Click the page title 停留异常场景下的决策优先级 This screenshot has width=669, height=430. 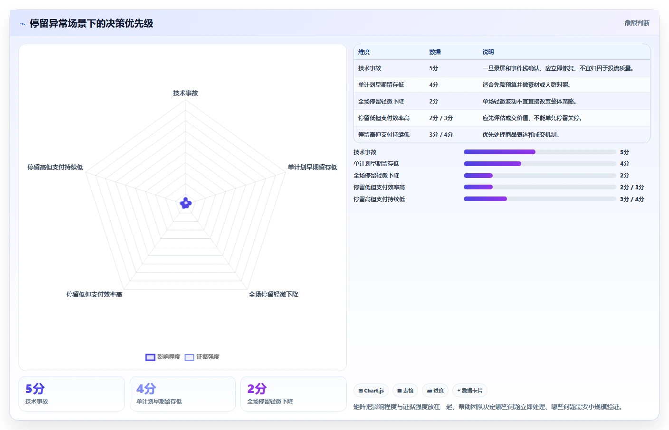click(x=91, y=23)
